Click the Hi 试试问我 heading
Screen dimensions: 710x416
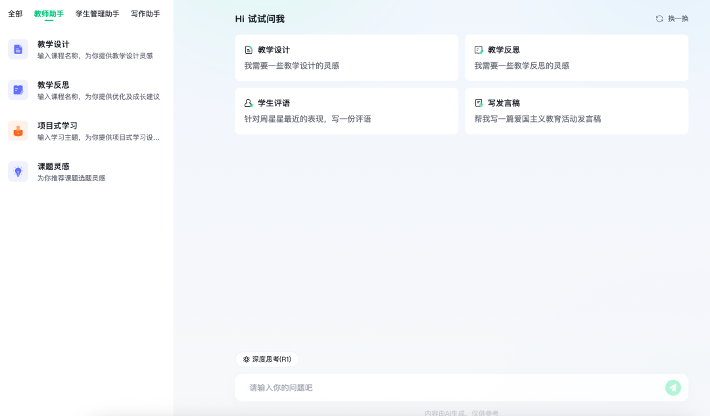click(260, 19)
